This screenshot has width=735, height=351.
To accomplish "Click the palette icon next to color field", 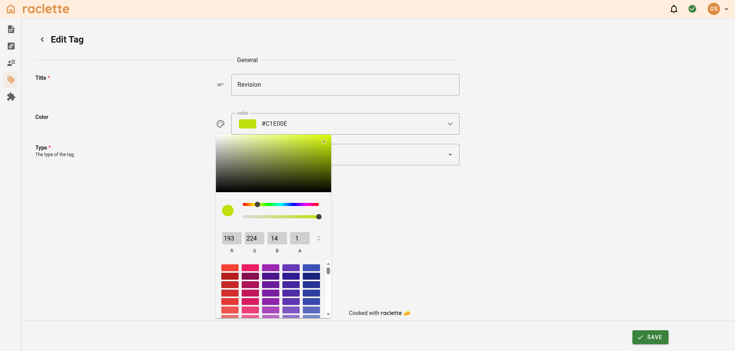I will click(x=221, y=124).
